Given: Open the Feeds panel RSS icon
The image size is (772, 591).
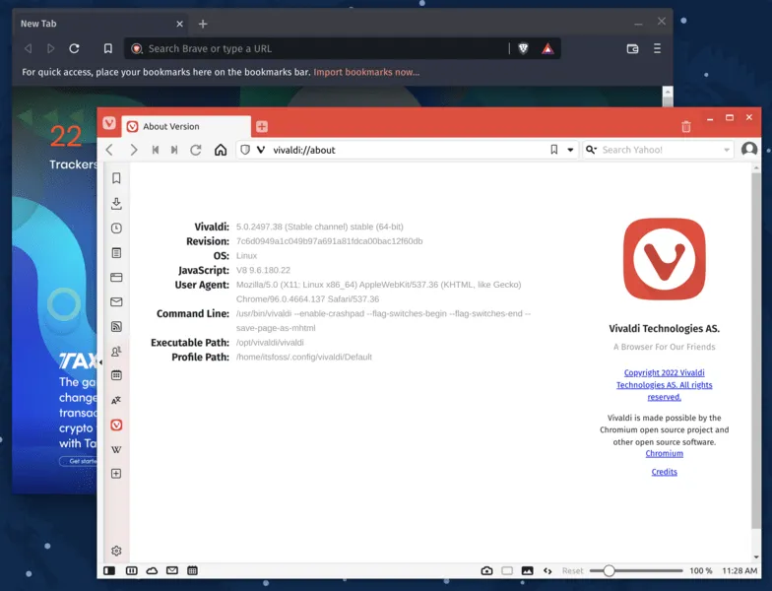Looking at the screenshot, I should tap(116, 326).
